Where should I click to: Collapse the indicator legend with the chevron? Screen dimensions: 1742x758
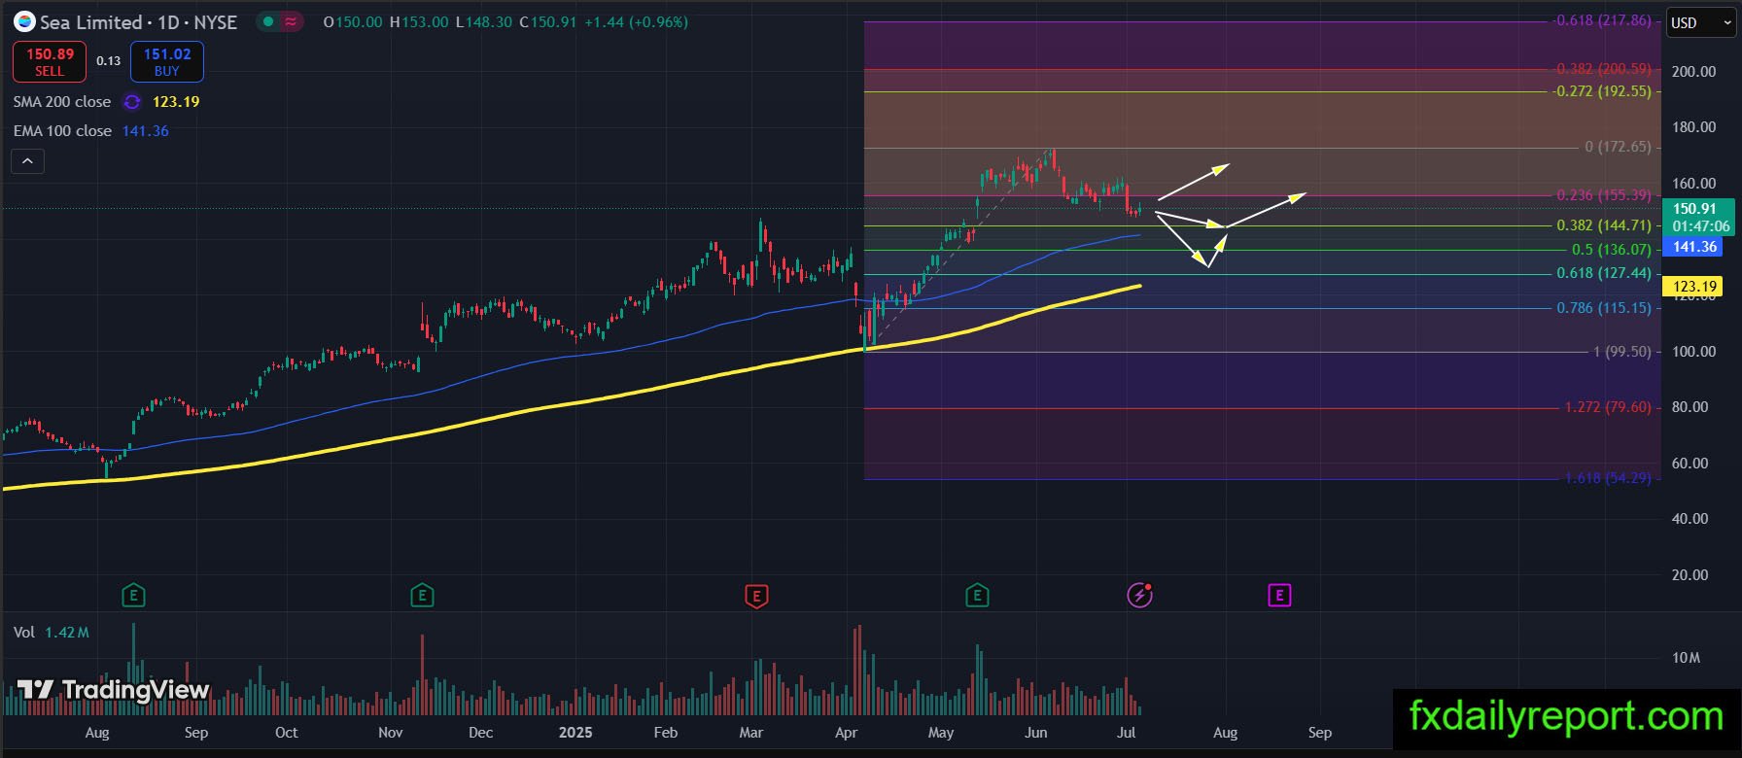click(27, 161)
